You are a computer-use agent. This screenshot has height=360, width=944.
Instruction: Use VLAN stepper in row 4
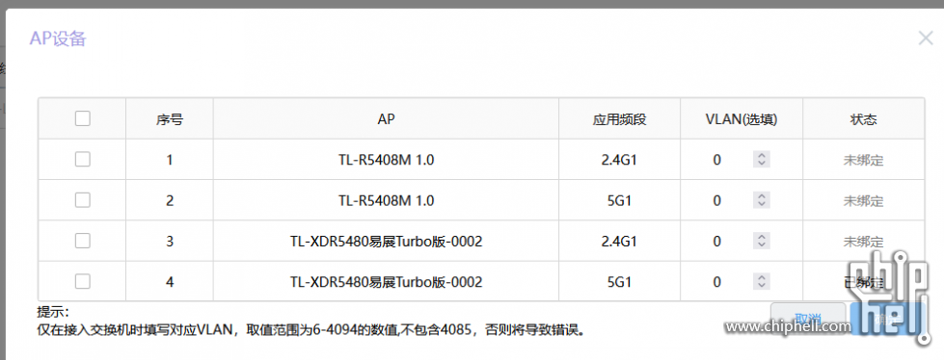click(x=762, y=281)
